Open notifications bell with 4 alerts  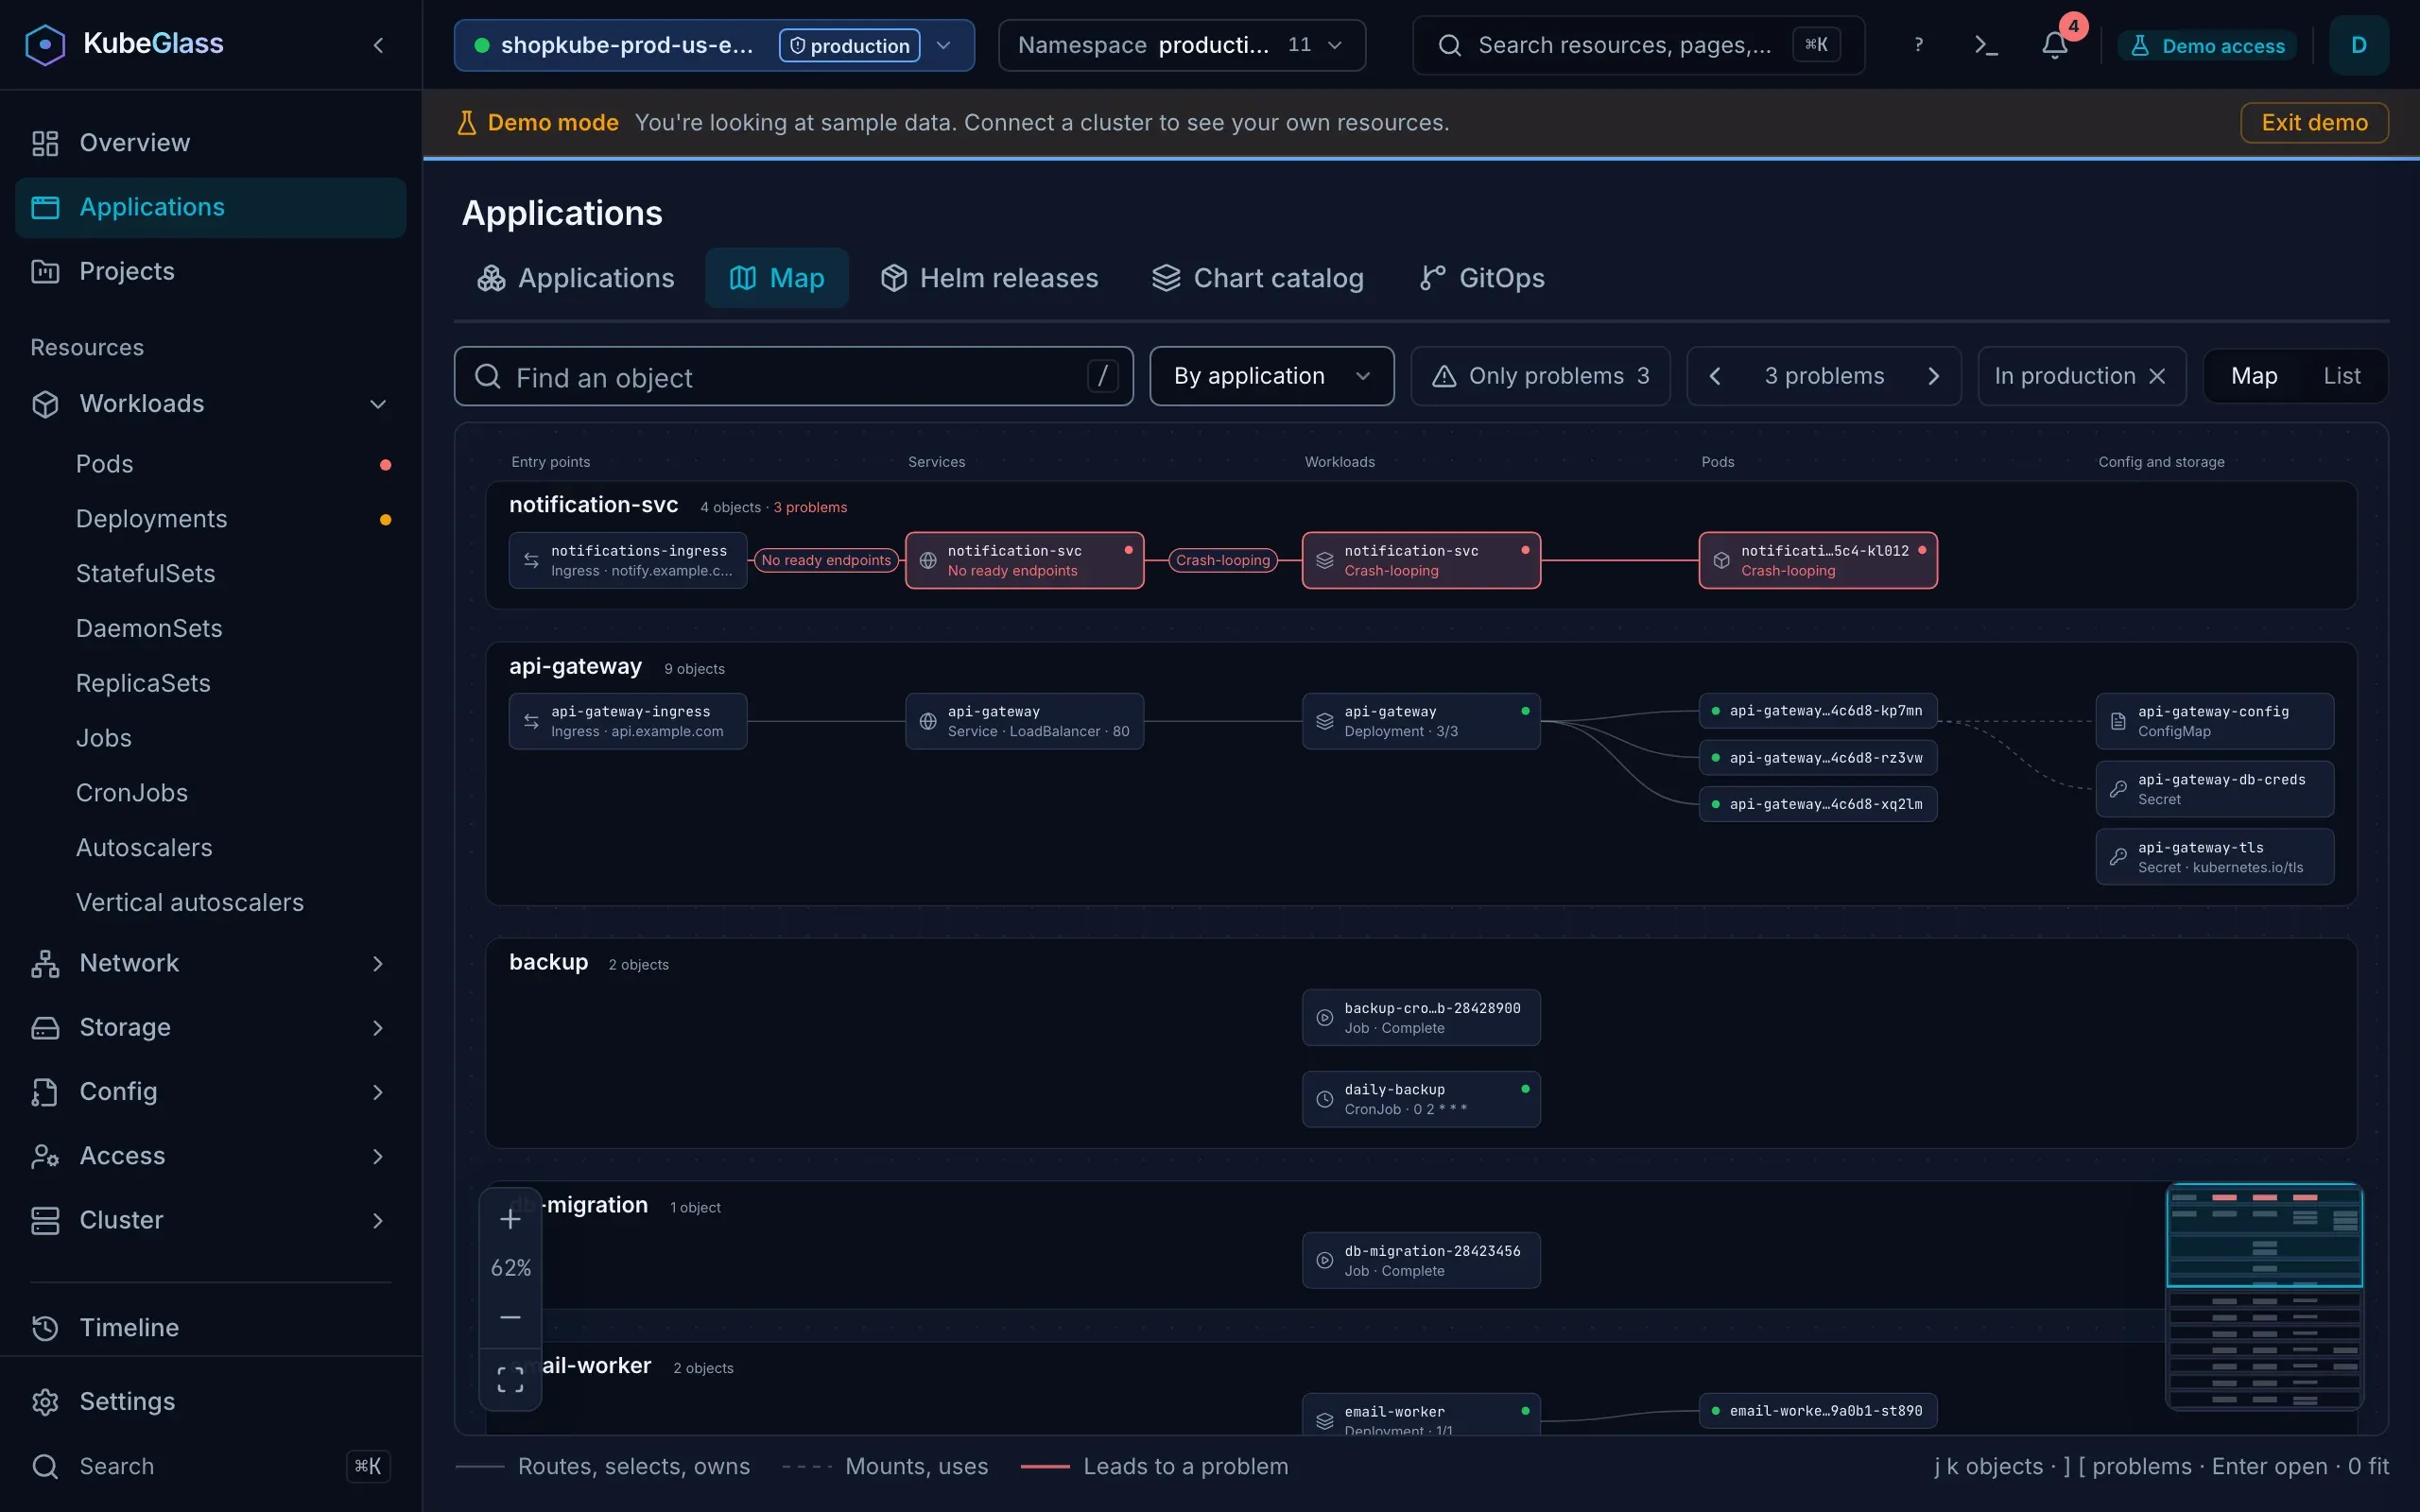[2055, 45]
